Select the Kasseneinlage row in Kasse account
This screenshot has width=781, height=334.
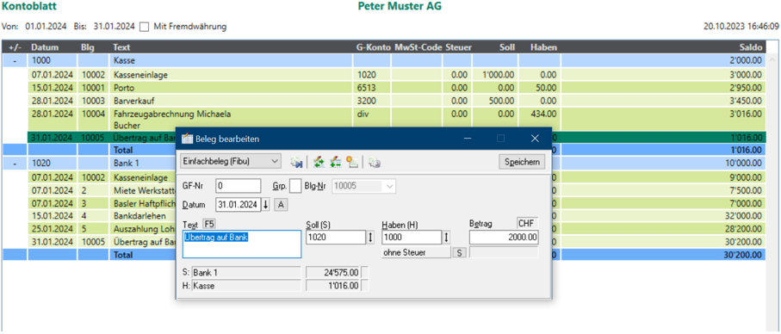pos(396,75)
